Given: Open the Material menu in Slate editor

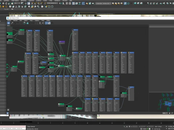Looking at the screenshot, I should coord(15,21).
